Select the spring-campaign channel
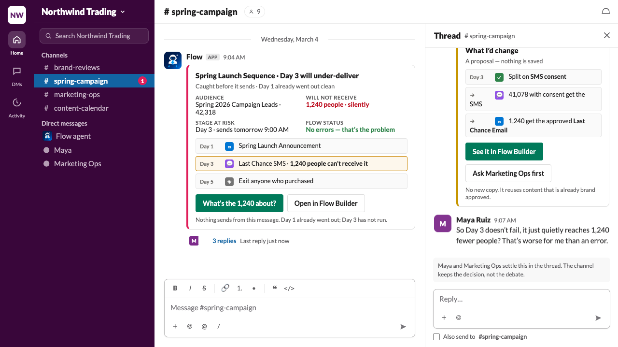Screen dimensions: 618x347 click(x=94, y=81)
